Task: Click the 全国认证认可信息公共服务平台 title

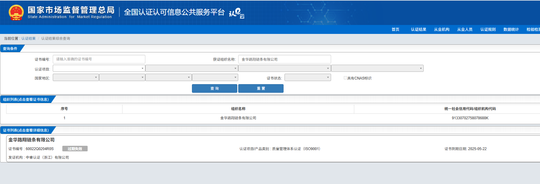Action: [174, 12]
